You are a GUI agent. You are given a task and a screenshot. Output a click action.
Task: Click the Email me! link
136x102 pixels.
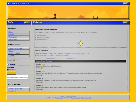[12, 91]
